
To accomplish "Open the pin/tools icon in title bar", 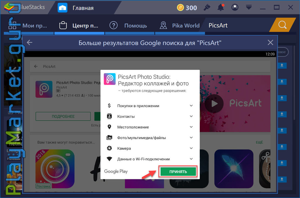I will [207, 7].
